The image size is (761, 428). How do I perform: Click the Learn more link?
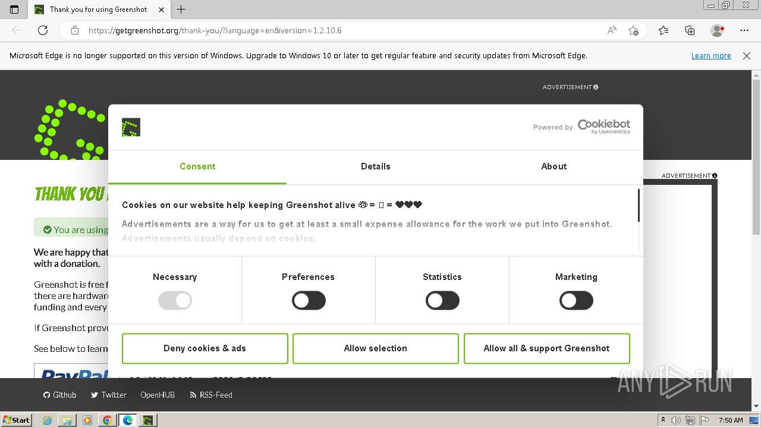(x=711, y=56)
